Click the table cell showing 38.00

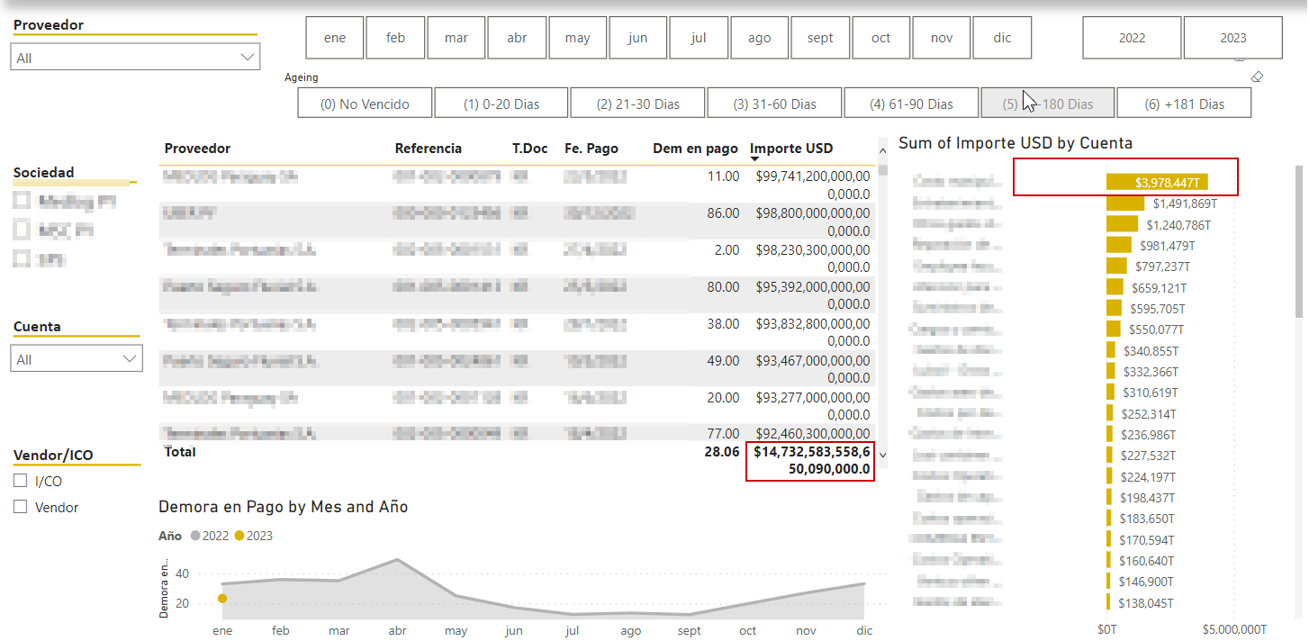[x=723, y=324]
